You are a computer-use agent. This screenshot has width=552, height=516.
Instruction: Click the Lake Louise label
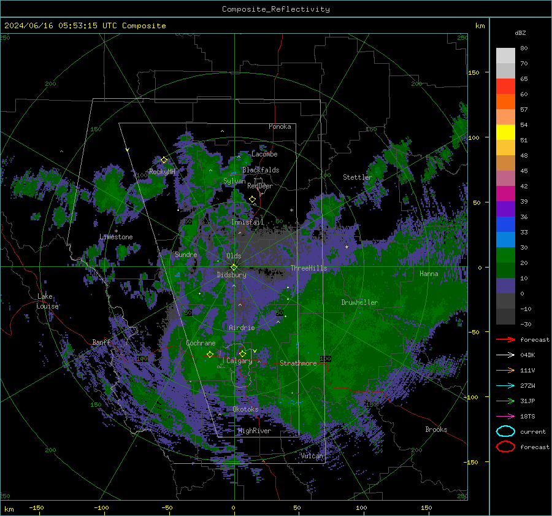point(47,301)
